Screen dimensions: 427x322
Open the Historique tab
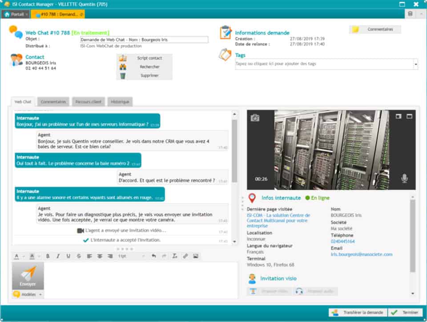(x=120, y=102)
